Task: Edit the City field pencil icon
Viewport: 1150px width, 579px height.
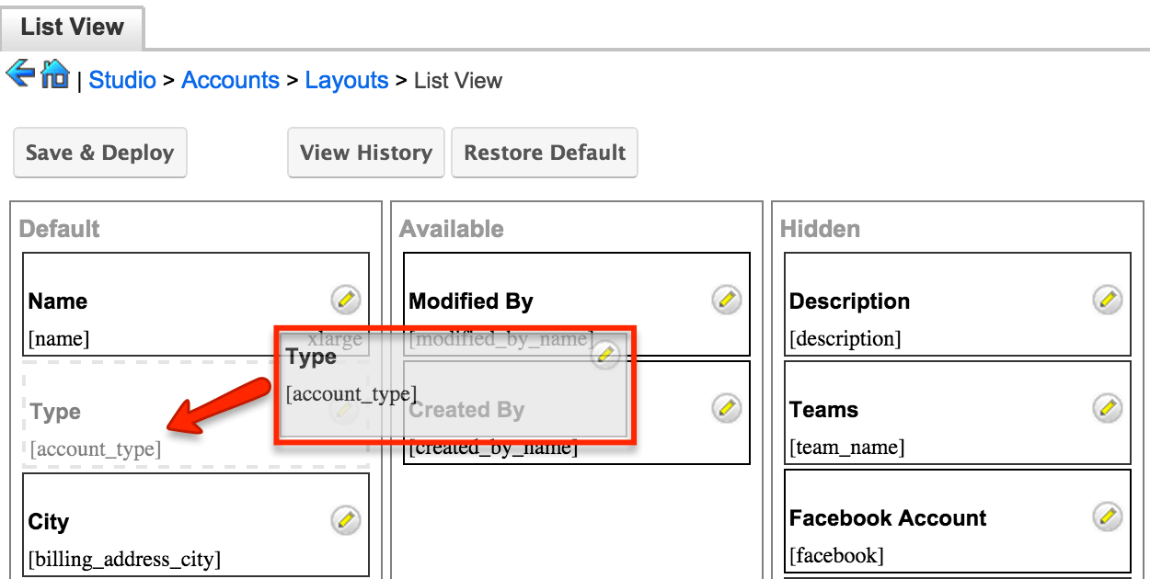Action: click(x=346, y=519)
